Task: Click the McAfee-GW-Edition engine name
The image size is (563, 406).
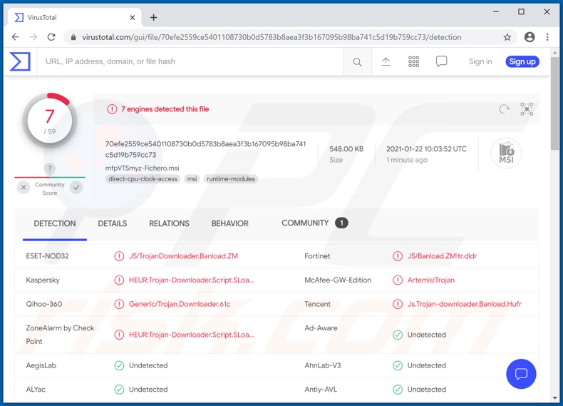Action: (x=338, y=280)
